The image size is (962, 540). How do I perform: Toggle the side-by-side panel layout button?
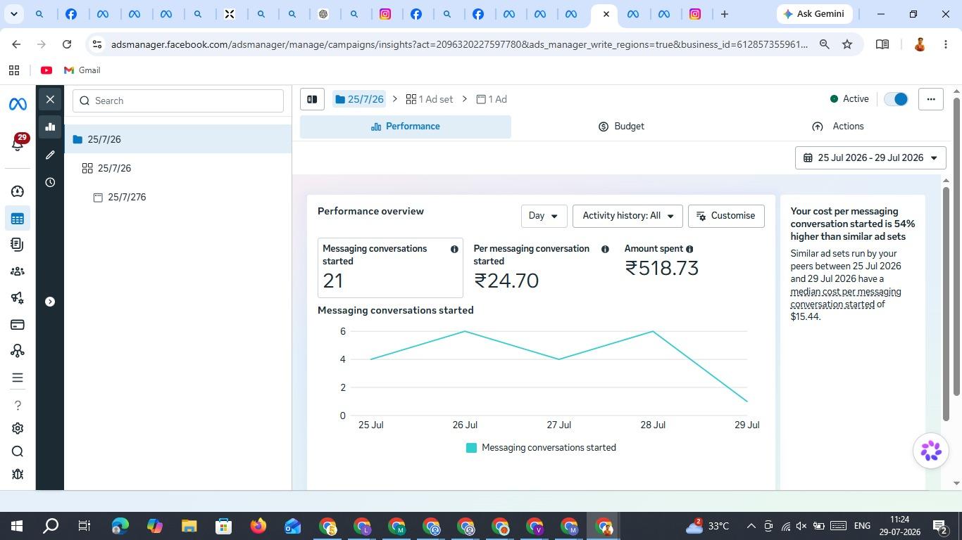tap(312, 99)
